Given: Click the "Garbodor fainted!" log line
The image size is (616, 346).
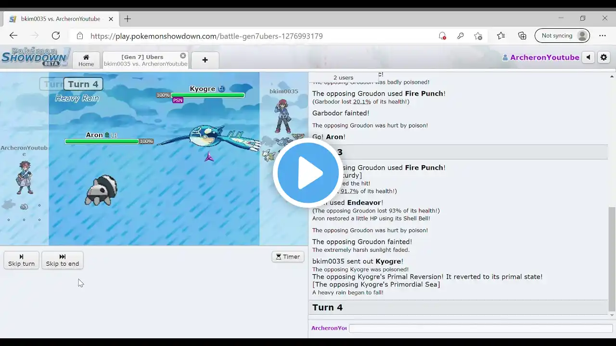Looking at the screenshot, I should coord(341,113).
